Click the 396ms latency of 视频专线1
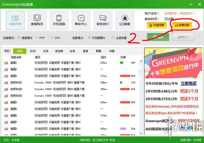The width and height of the screenshot is (204, 143). 103,83
